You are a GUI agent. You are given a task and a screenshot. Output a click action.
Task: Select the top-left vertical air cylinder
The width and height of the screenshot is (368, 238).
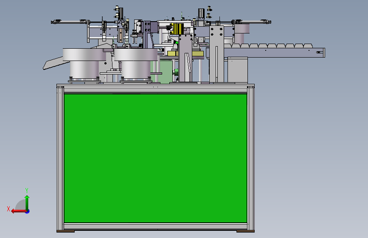pyautogui.click(x=121, y=14)
